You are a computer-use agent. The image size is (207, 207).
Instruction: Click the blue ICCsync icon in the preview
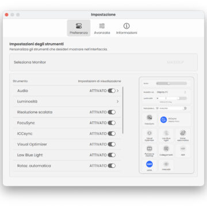[x=163, y=120]
